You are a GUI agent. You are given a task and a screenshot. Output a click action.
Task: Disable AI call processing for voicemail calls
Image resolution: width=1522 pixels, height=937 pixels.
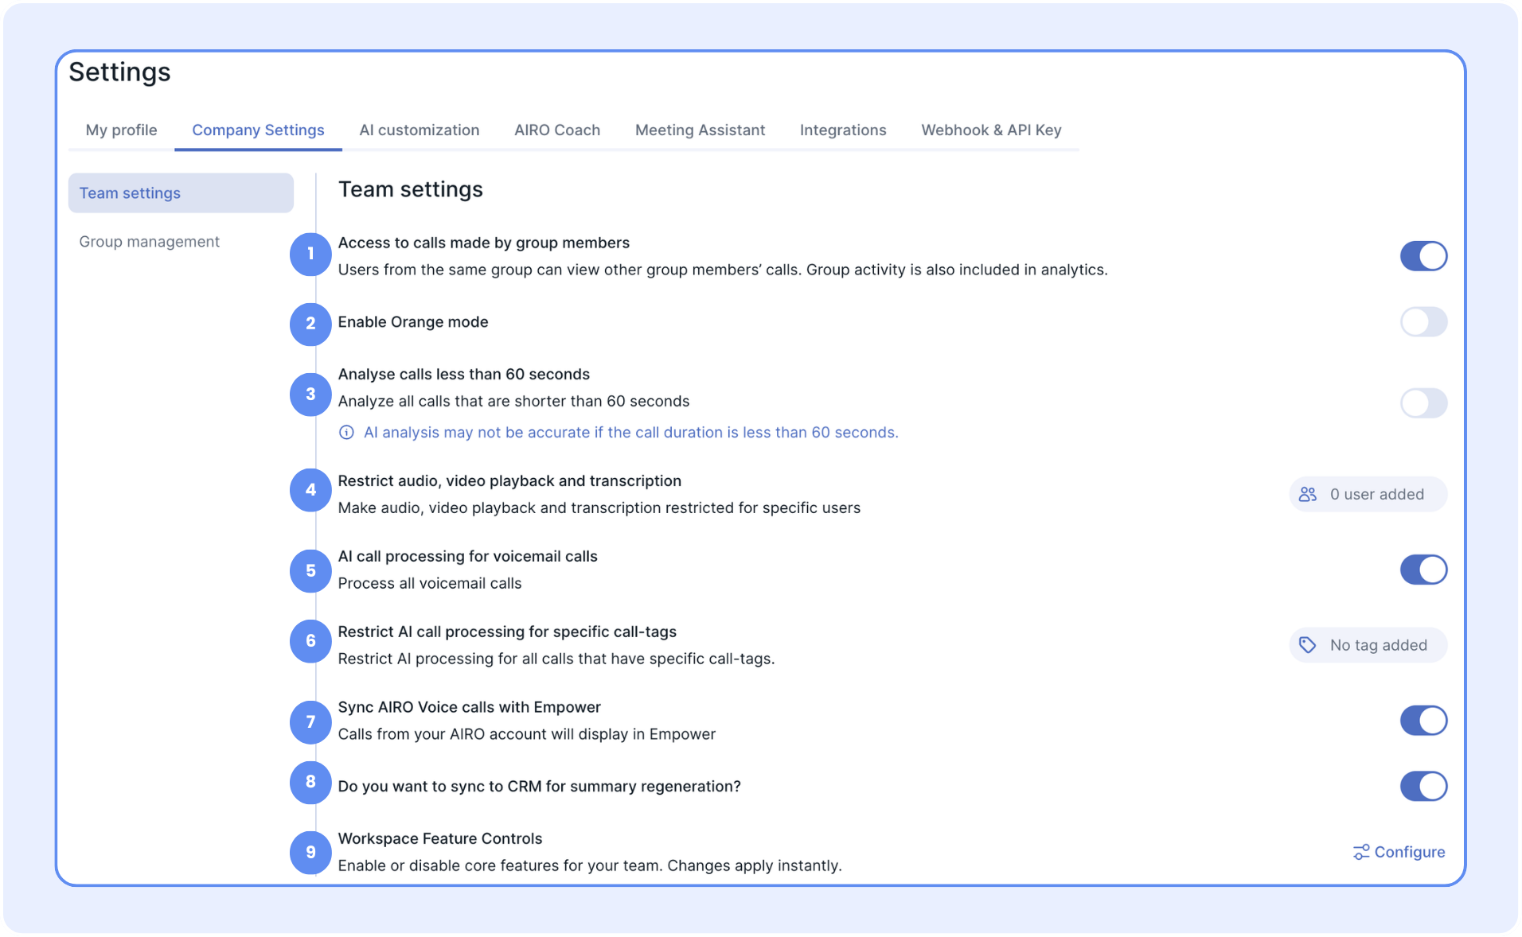(1422, 570)
